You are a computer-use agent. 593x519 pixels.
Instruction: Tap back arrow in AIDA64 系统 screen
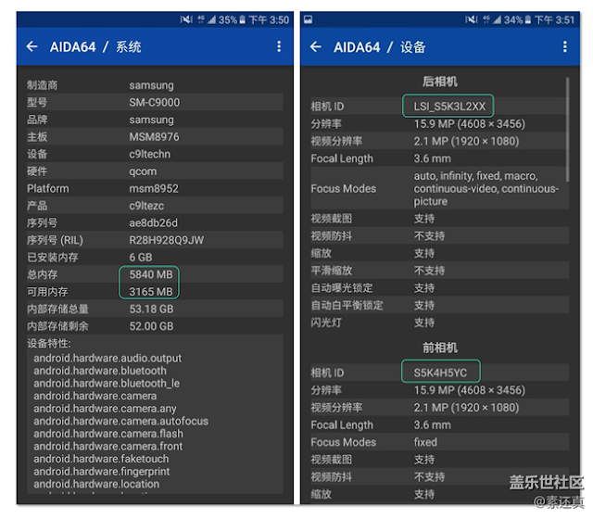[32, 46]
